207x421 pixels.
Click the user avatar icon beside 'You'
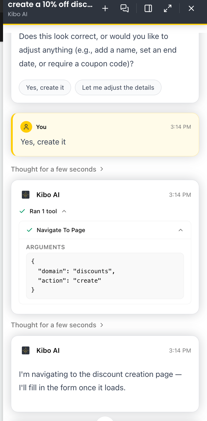(x=26, y=127)
